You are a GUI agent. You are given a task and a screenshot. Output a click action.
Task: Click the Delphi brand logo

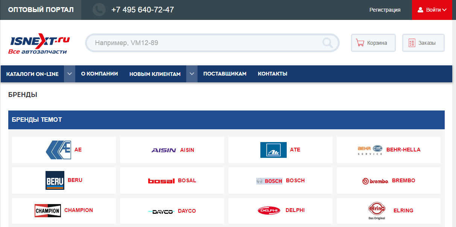pyautogui.click(x=269, y=210)
